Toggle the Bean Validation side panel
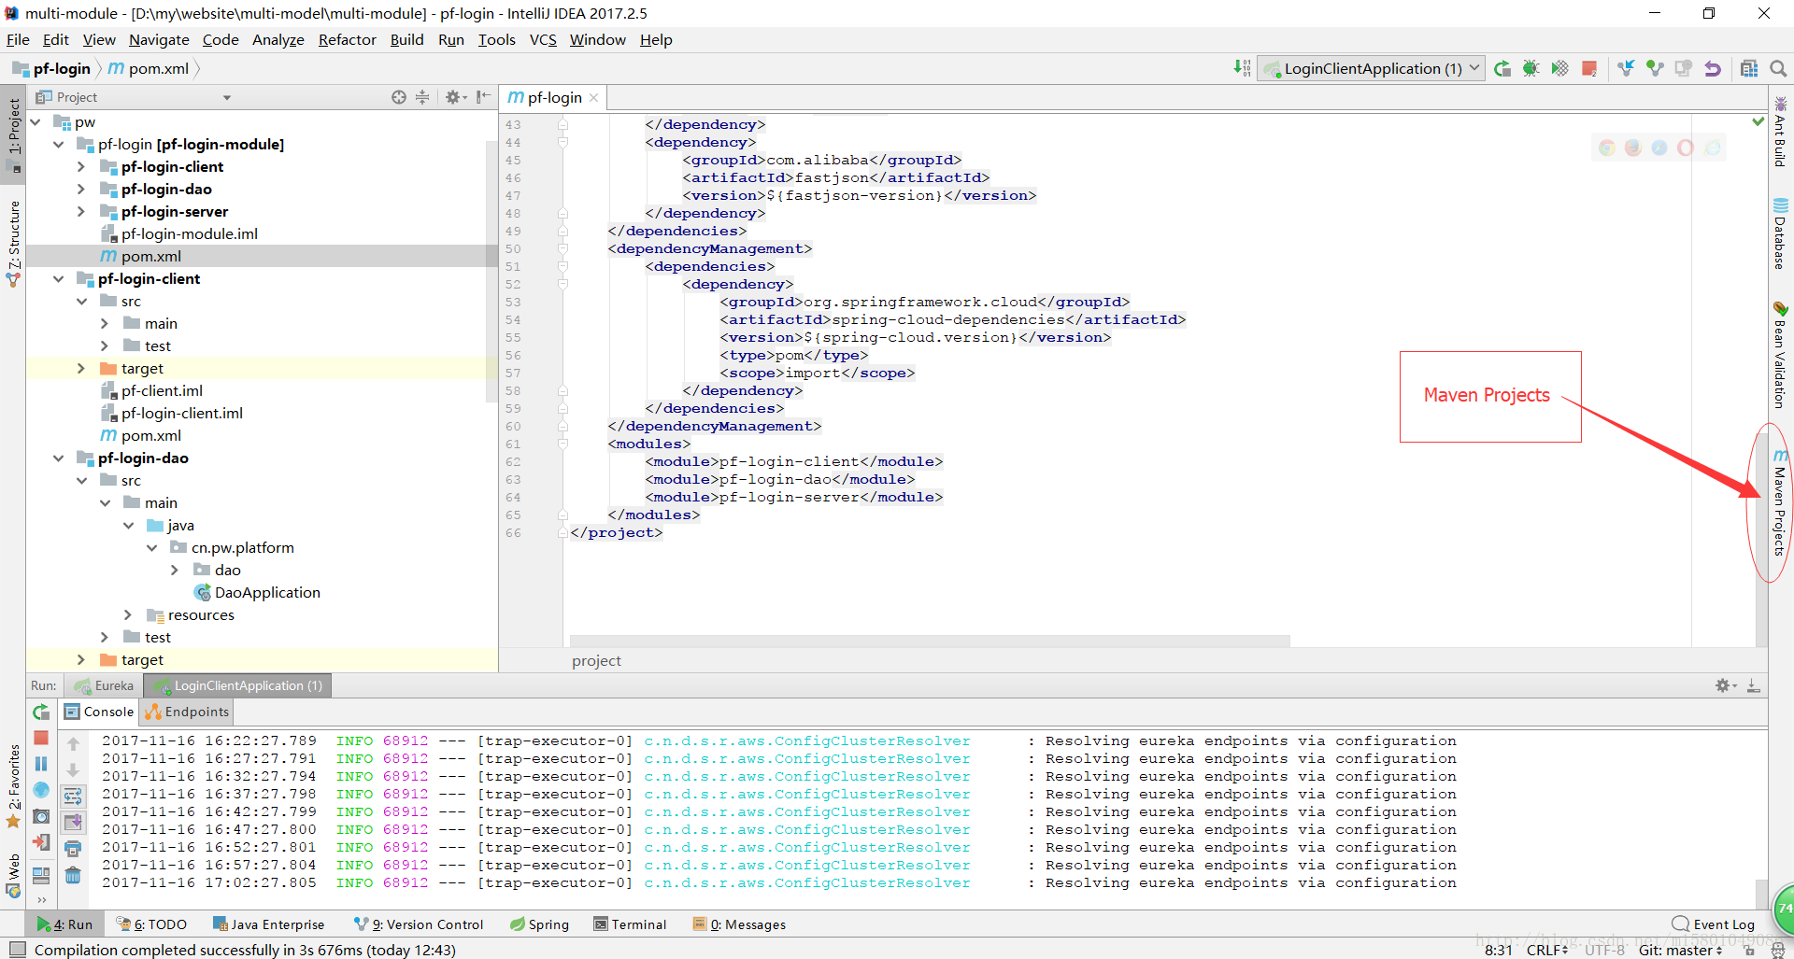 pos(1780,355)
